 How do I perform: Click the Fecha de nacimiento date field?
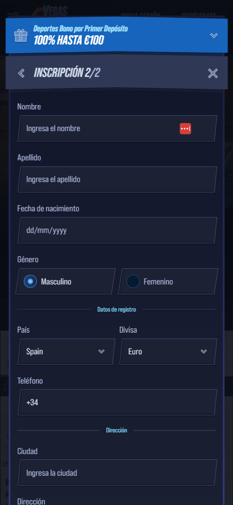tap(117, 230)
